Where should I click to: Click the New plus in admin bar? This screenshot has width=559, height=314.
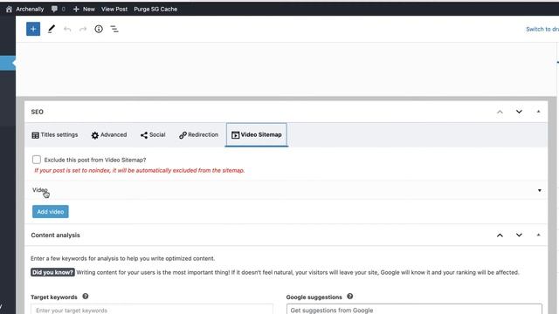coord(76,10)
